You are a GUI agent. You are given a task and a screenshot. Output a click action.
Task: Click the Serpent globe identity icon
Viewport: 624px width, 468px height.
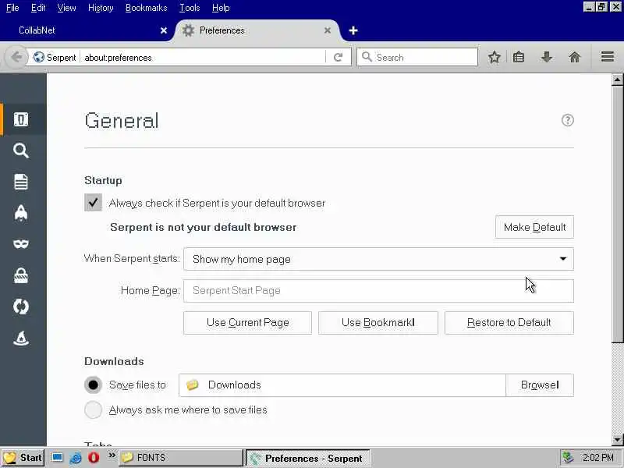(x=38, y=57)
